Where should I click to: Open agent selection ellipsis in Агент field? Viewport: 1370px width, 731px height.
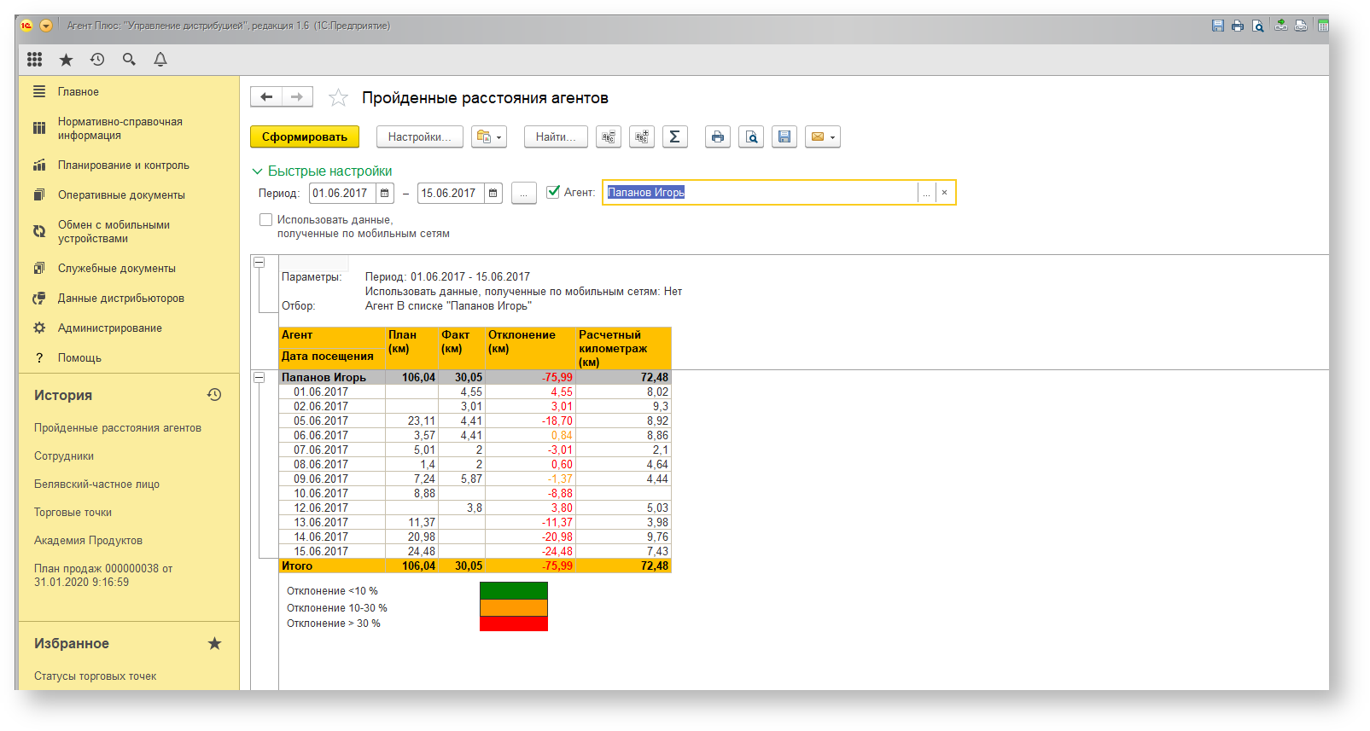pyautogui.click(x=926, y=193)
